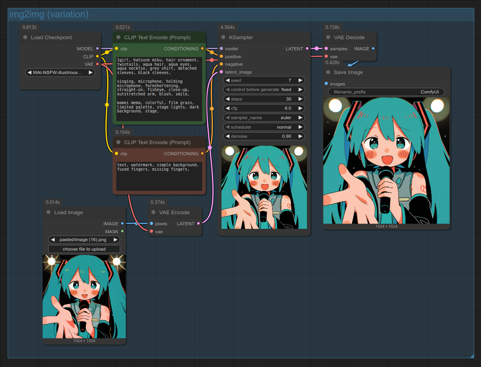Collapse the VAE Decode node via its dot
Viewport: 481px width, 367px height.
coord(328,38)
